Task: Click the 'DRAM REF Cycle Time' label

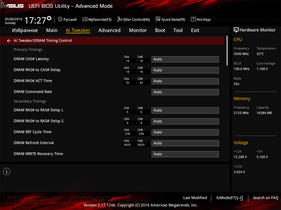Action: pyautogui.click(x=33, y=132)
